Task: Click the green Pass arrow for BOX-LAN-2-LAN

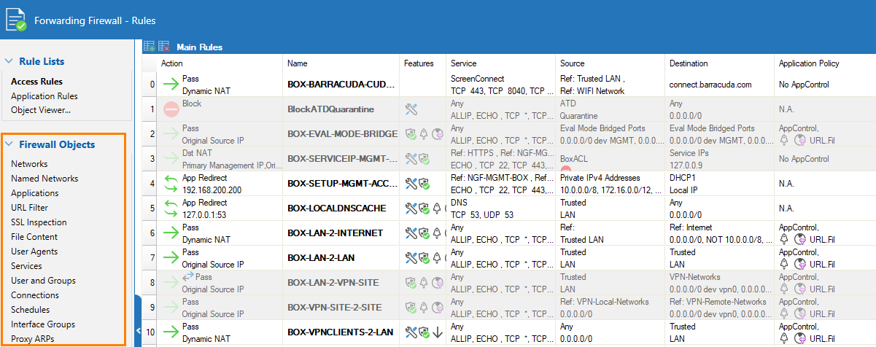Action: (171, 258)
